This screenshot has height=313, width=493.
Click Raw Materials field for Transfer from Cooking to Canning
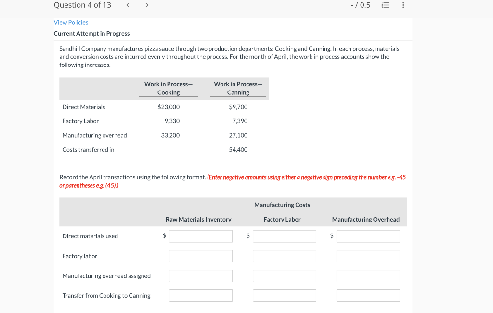[201, 296]
